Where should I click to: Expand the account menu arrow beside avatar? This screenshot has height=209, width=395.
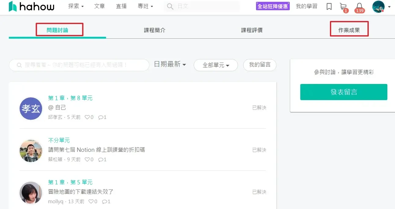click(389, 7)
